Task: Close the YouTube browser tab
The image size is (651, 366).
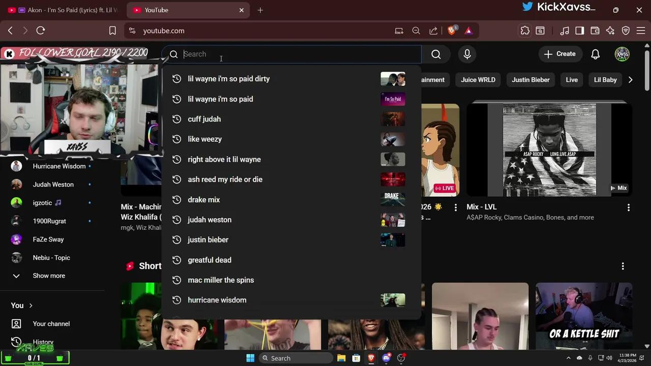Action: pos(242,10)
